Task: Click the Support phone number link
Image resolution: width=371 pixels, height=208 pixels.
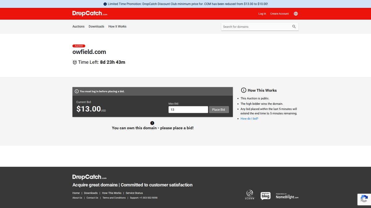Action: 144,198
